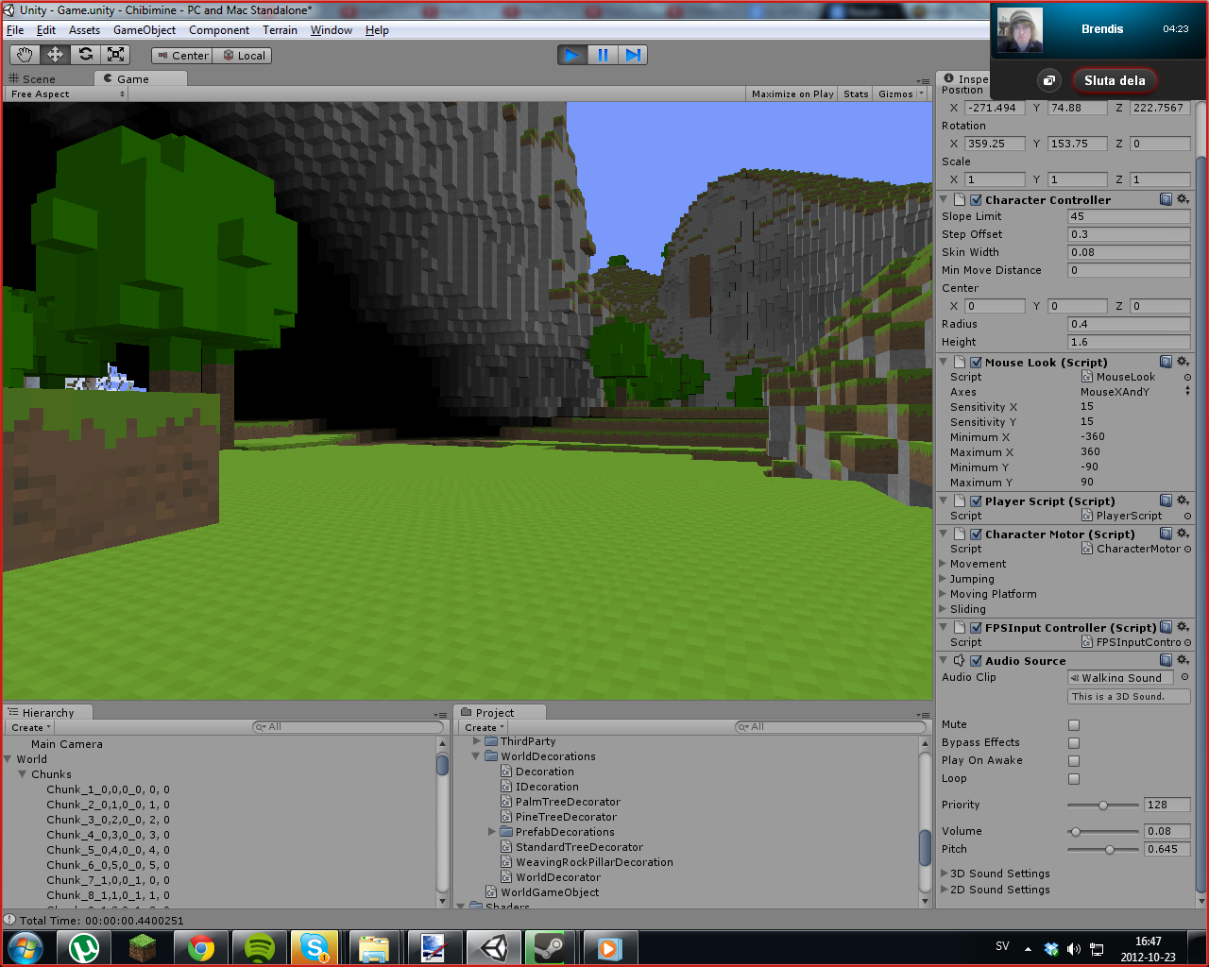Open Mouse Look component help icon
The image size is (1209, 967).
coord(1166,362)
